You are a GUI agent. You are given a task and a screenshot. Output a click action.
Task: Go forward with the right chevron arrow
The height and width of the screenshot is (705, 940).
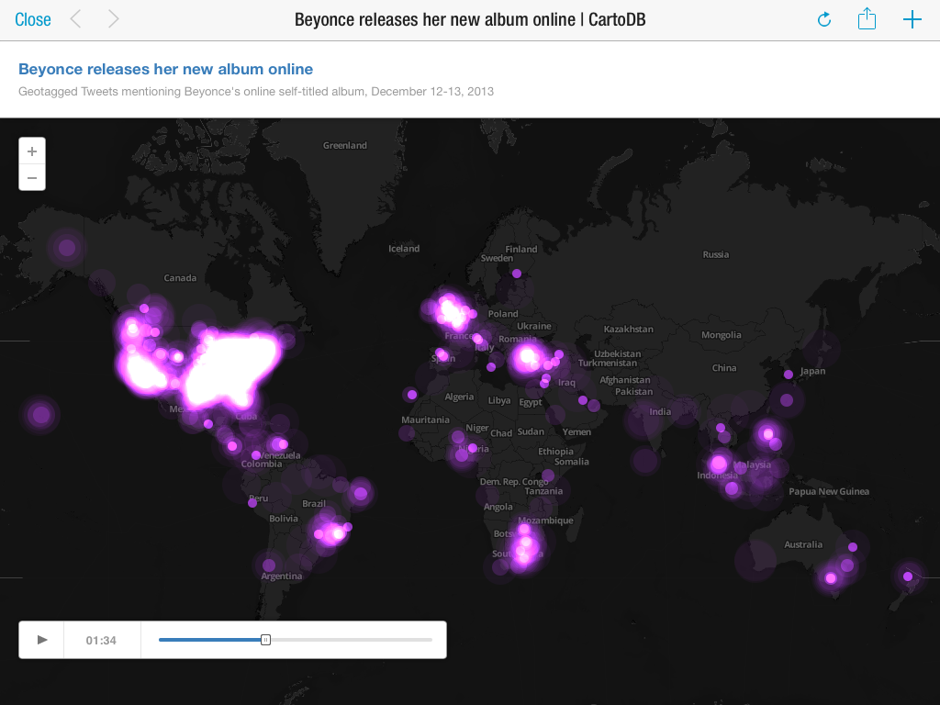113,19
